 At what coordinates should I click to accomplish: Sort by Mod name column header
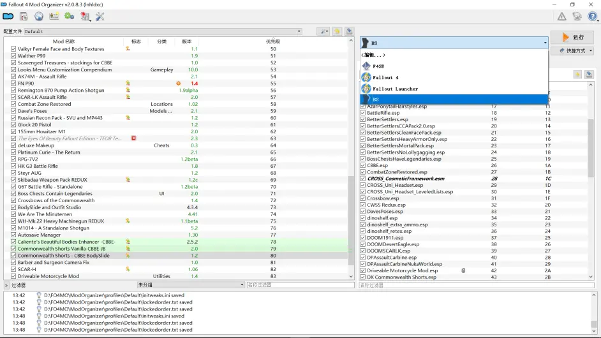point(64,41)
